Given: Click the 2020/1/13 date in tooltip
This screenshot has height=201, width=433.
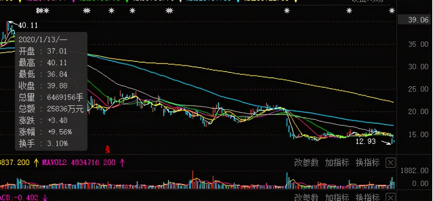Looking at the screenshot, I should click(43, 39).
